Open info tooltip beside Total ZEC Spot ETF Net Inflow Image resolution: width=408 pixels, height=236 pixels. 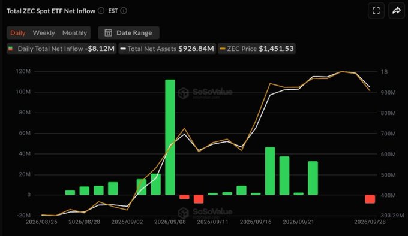click(x=101, y=11)
